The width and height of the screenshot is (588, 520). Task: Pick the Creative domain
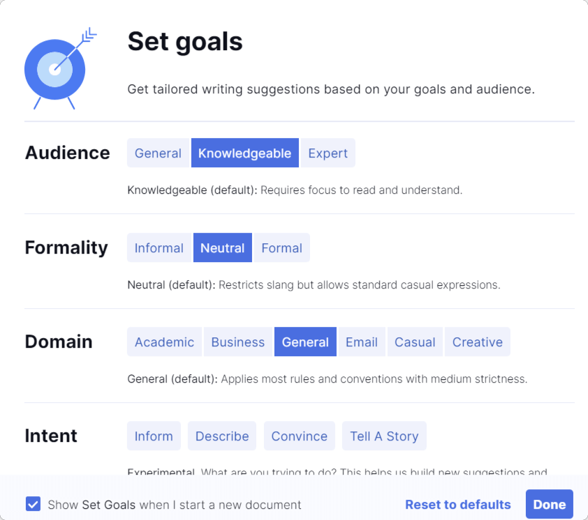click(477, 342)
